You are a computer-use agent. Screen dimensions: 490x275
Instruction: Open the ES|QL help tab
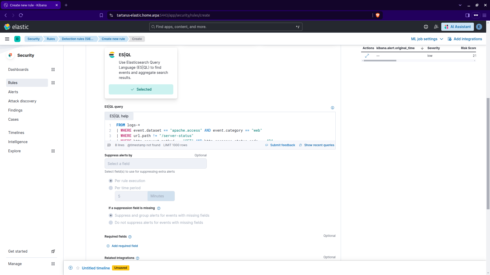(x=119, y=116)
